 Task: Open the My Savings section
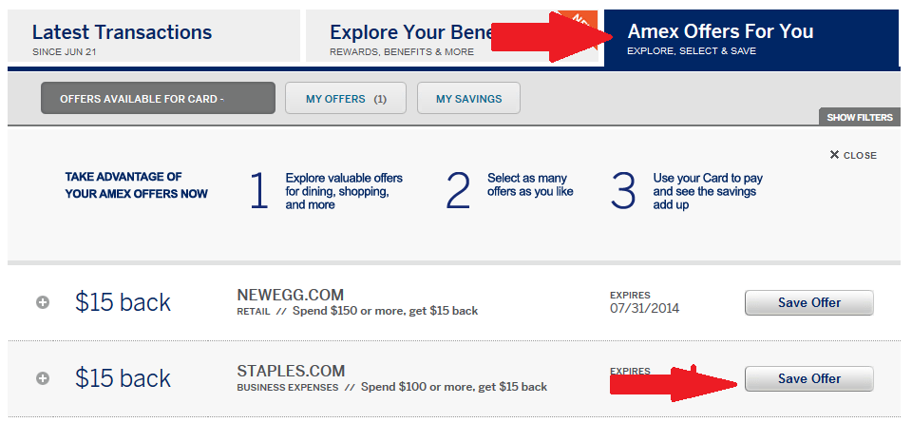point(466,98)
